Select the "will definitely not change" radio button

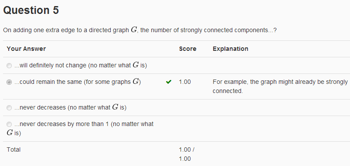[9, 66]
